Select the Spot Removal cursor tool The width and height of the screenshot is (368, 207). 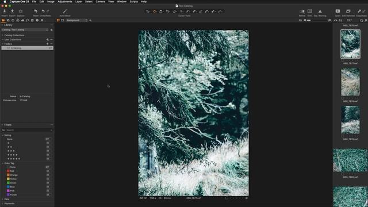pos(188,11)
